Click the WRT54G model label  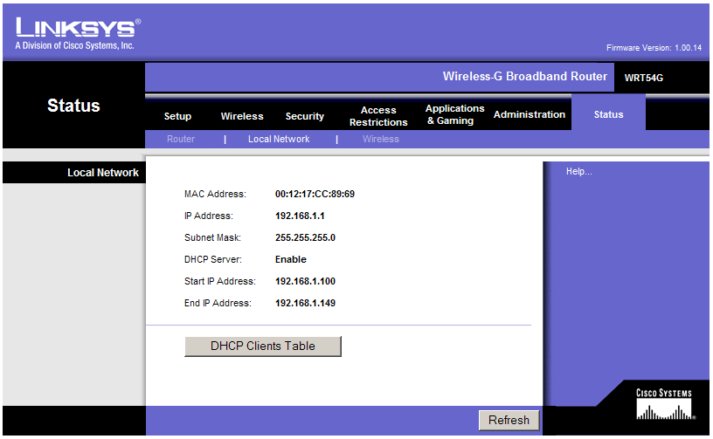coord(643,78)
